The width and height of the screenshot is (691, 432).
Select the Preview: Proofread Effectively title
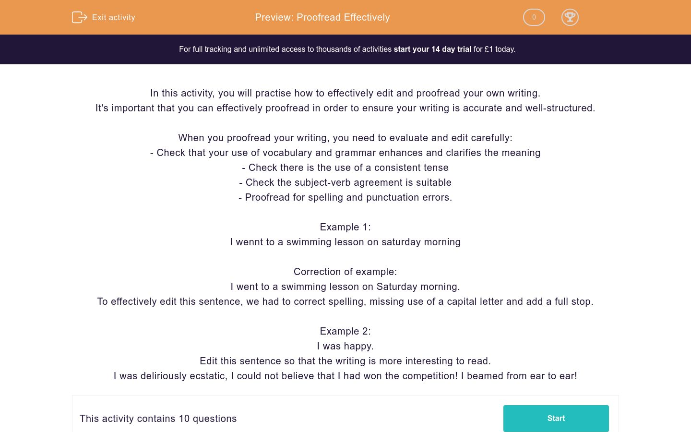pos(322,17)
